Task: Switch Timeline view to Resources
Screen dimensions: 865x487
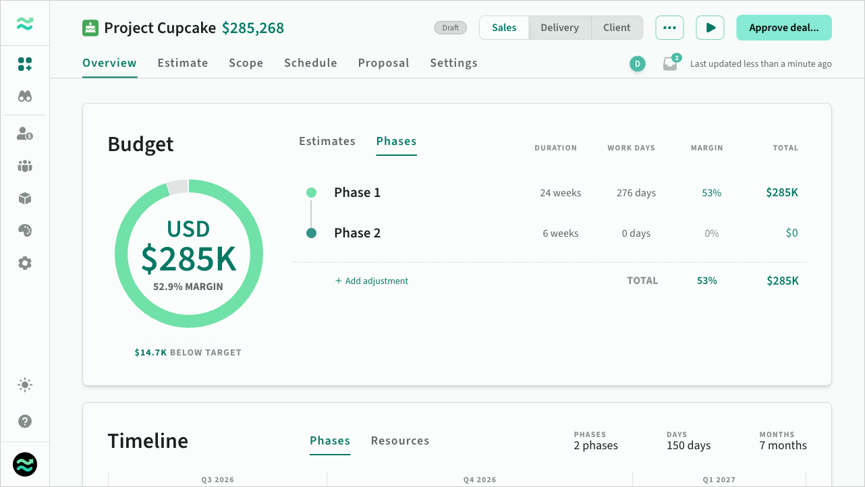Action: point(400,440)
